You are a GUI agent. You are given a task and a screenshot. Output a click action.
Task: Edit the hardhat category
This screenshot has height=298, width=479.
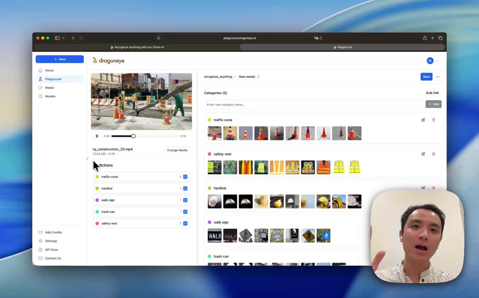tap(423, 188)
